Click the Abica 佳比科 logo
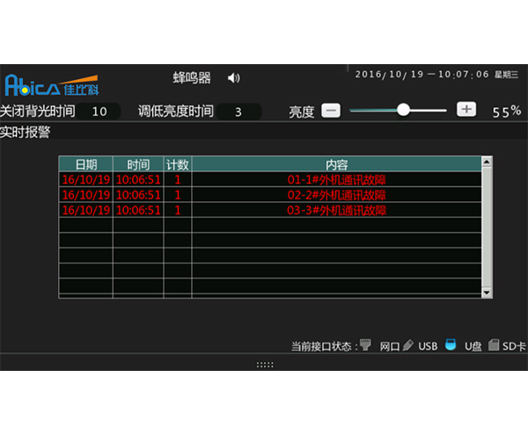 (x=52, y=85)
